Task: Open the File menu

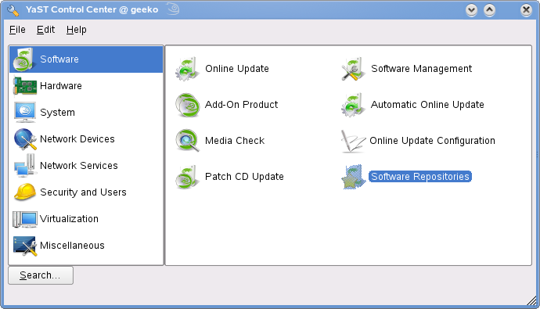Action: (17, 30)
